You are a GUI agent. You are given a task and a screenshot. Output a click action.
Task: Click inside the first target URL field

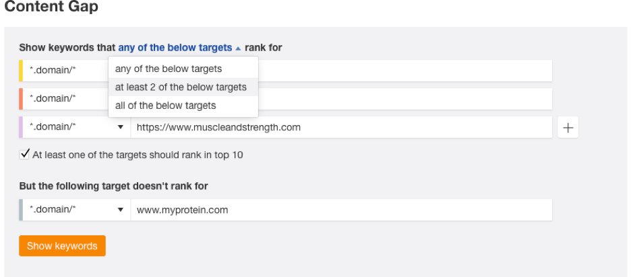pos(405,71)
